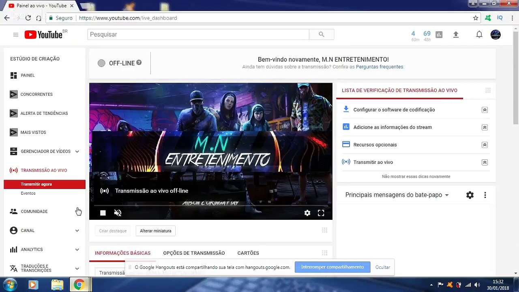Viewport: 519px width, 292px height.
Task: Stop the live preview player
Action: tap(103, 213)
